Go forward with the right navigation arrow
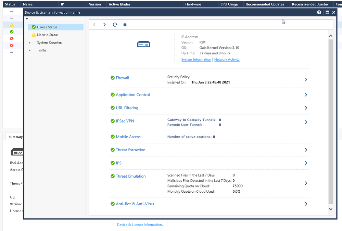The height and width of the screenshot is (231, 342). tap(104, 25)
